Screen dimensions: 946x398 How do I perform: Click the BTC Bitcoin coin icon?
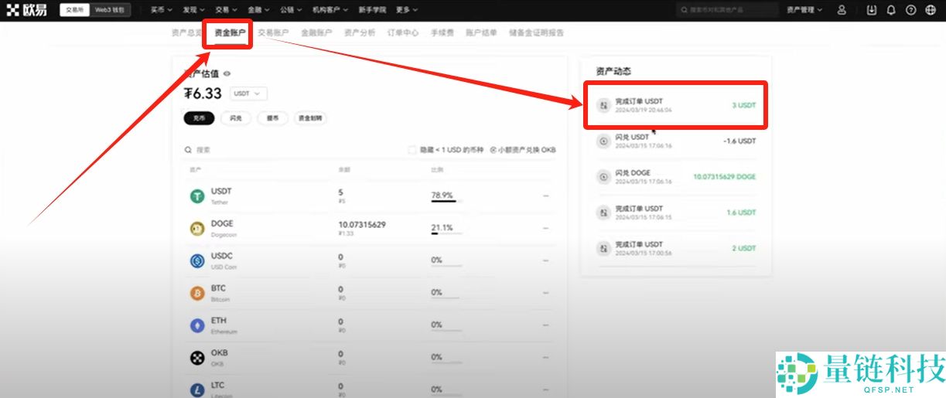pyautogui.click(x=197, y=294)
